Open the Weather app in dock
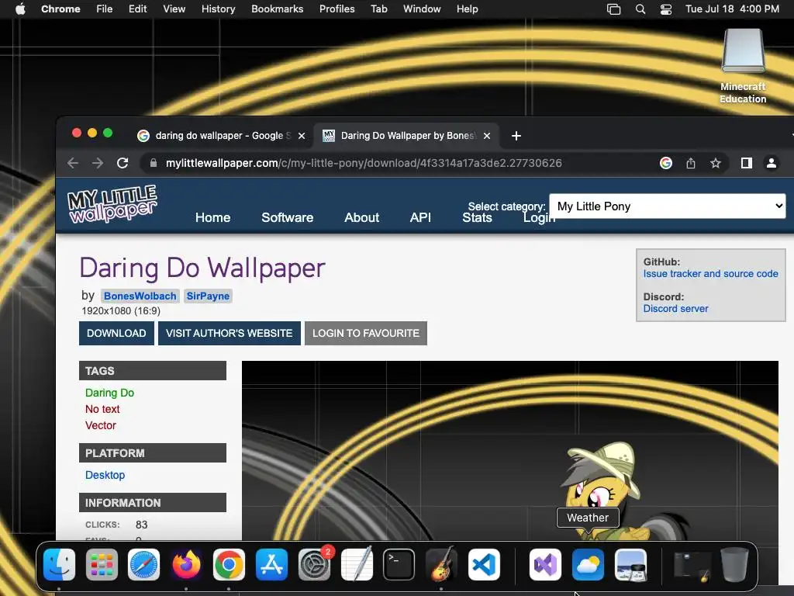Screen dimensions: 794x596 588,565
